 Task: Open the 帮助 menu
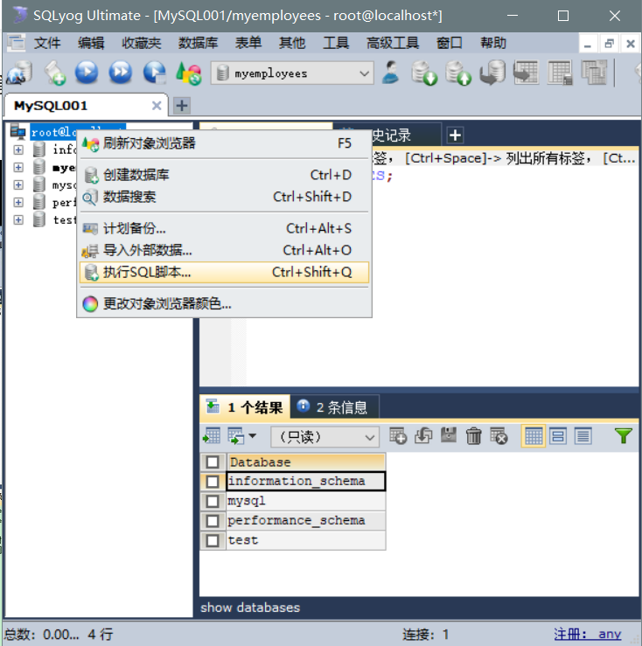pos(493,43)
